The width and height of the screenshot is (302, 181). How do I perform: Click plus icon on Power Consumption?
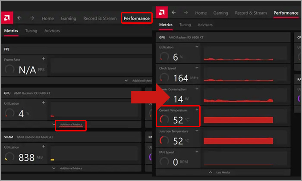click(x=197, y=88)
